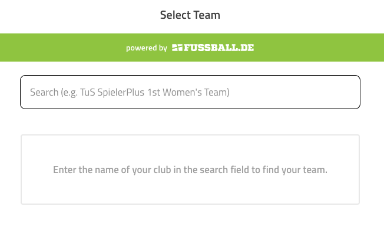Focus the team search input field

[x=190, y=92]
